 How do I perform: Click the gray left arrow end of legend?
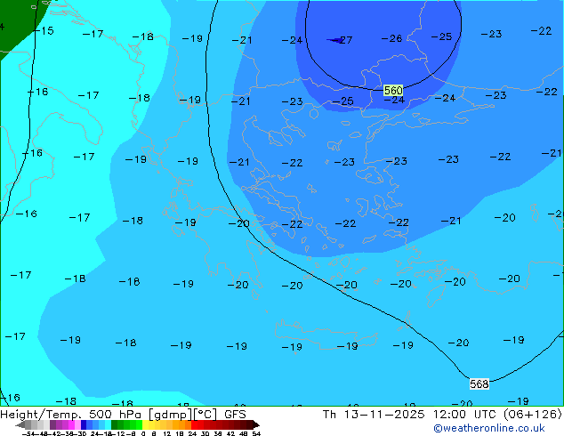20,424
